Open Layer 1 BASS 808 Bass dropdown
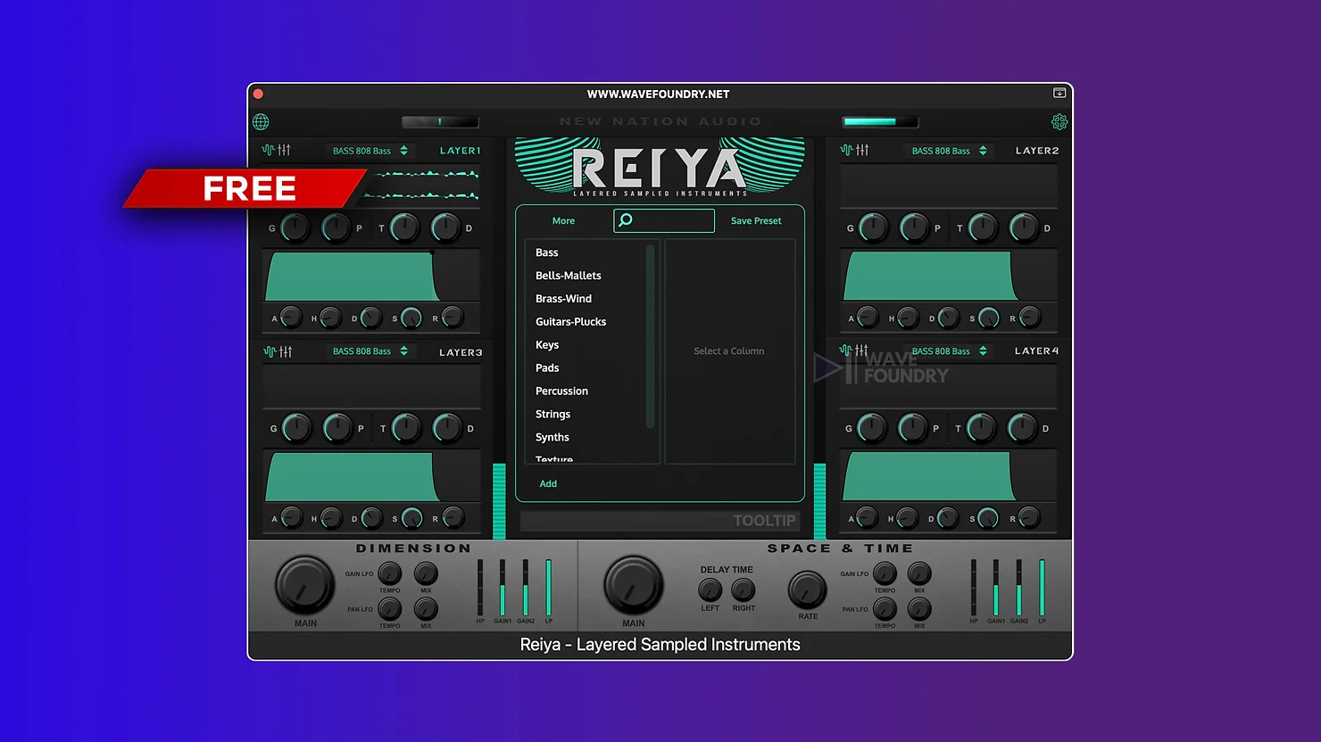 370,151
